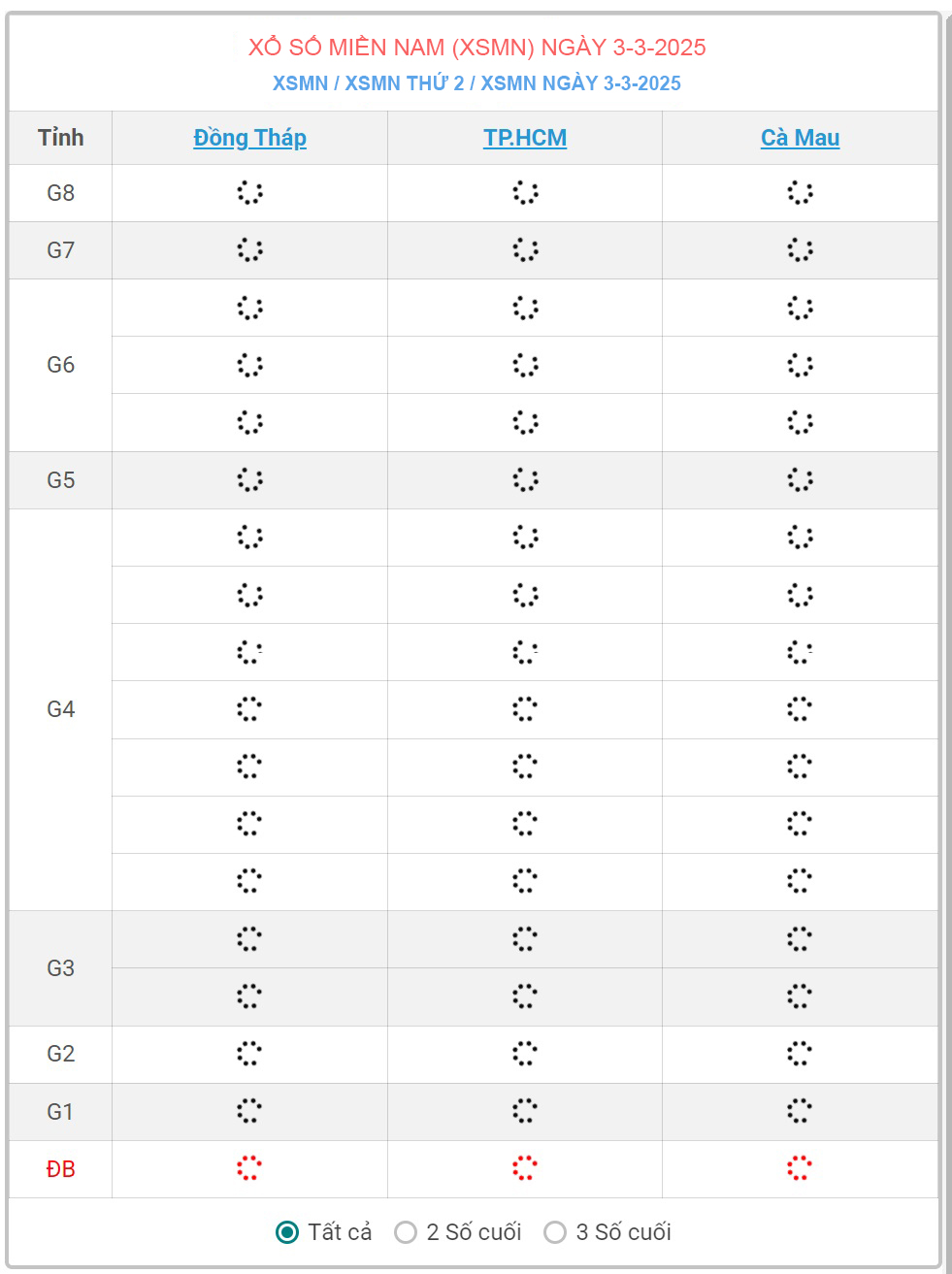Select the "2 Số cuối" radio option
This screenshot has width=952, height=1274.
coord(406,1232)
